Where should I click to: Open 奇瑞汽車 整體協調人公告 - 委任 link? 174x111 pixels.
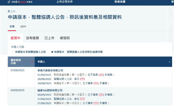point(67,79)
